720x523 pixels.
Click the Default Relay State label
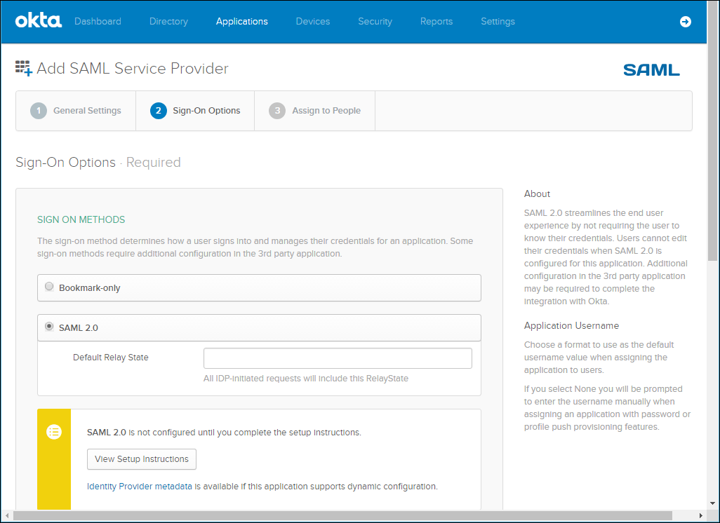point(111,358)
